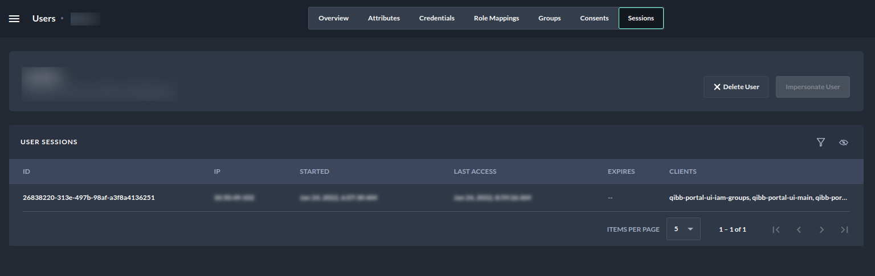Screen dimensions: 875x276
Task: Select the Credentials tab
Action: 436,18
